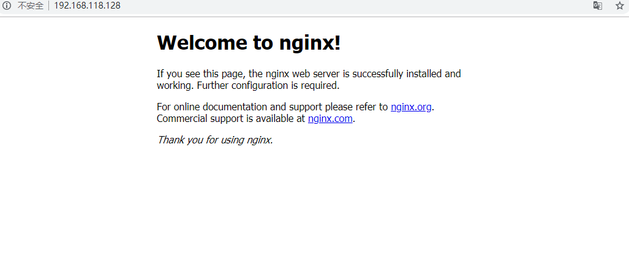The width and height of the screenshot is (629, 277).
Task: Bookmark this page with the star icon
Action: click(x=620, y=6)
